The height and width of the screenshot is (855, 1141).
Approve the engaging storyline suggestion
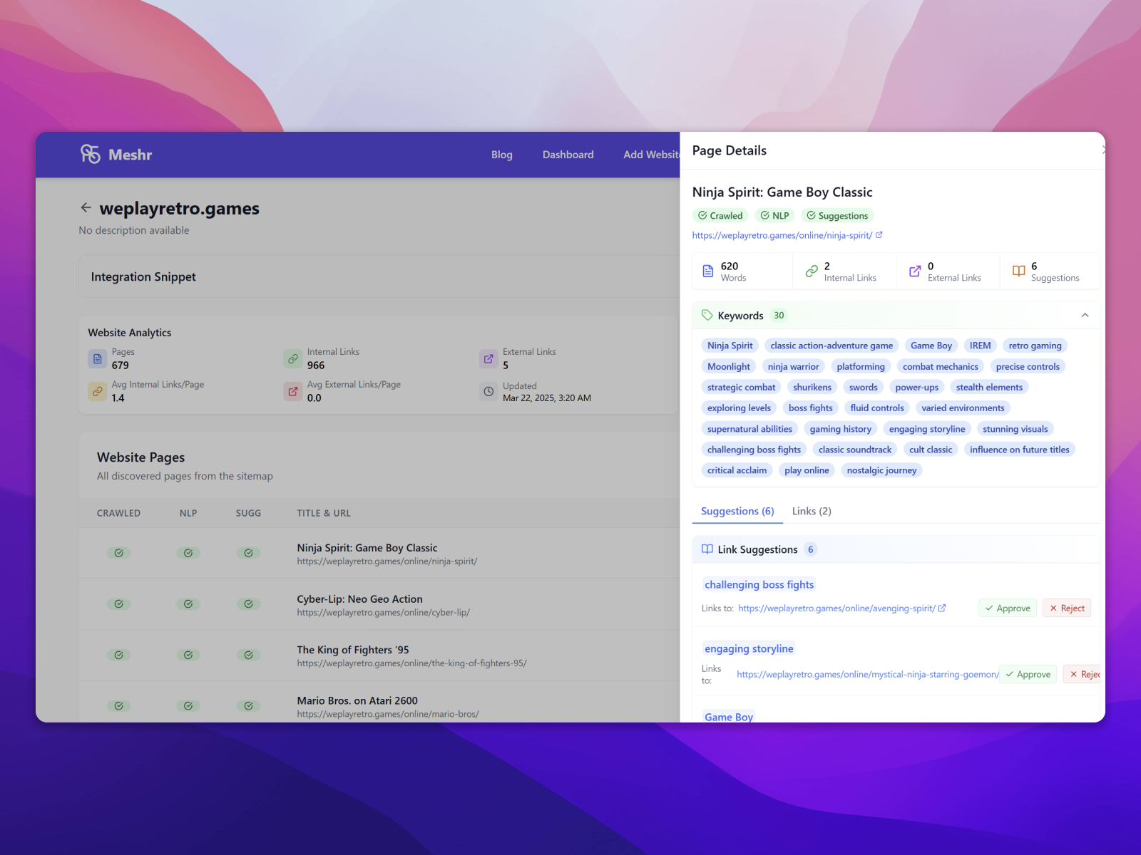[1028, 674]
